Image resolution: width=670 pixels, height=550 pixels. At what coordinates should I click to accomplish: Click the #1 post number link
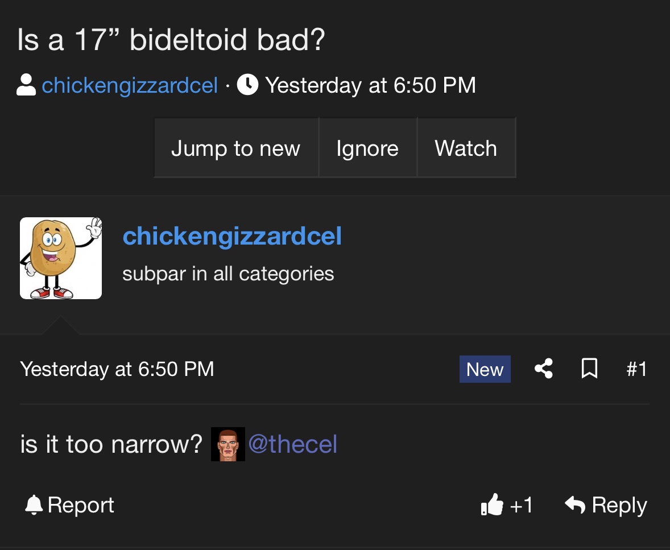pos(636,369)
